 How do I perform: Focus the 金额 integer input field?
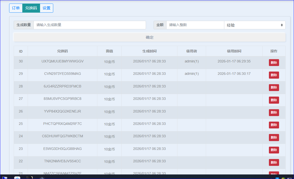195,25
